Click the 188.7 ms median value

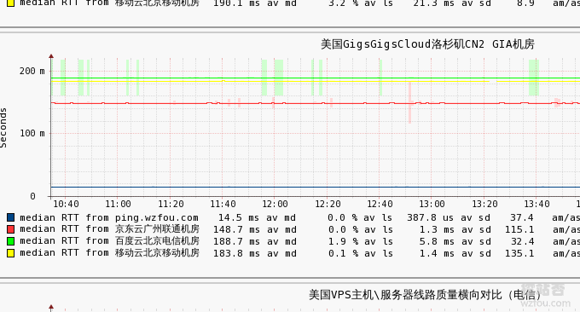click(x=237, y=241)
